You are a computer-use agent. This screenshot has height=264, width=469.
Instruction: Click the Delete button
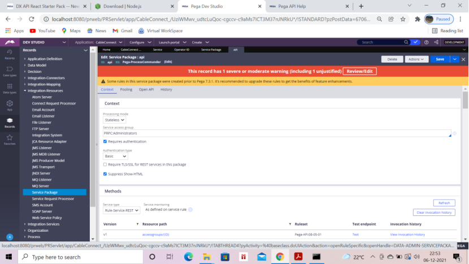(392, 59)
